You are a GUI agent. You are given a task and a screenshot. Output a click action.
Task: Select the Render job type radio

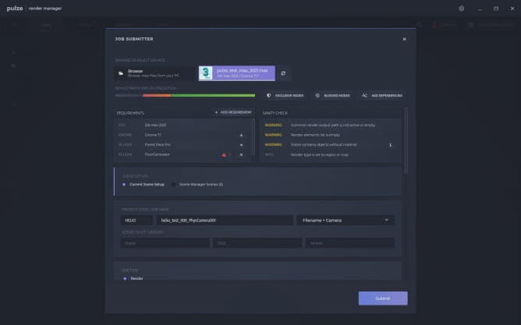[124, 278]
